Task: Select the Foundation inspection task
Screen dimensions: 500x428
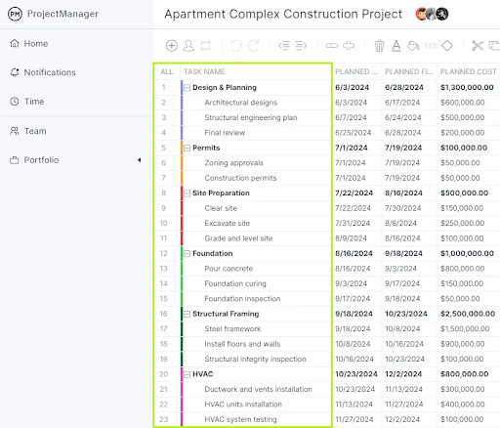Action: point(242,298)
